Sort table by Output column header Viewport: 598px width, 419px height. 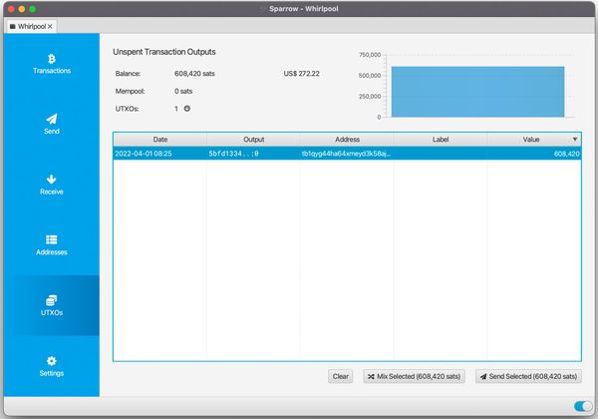point(253,140)
